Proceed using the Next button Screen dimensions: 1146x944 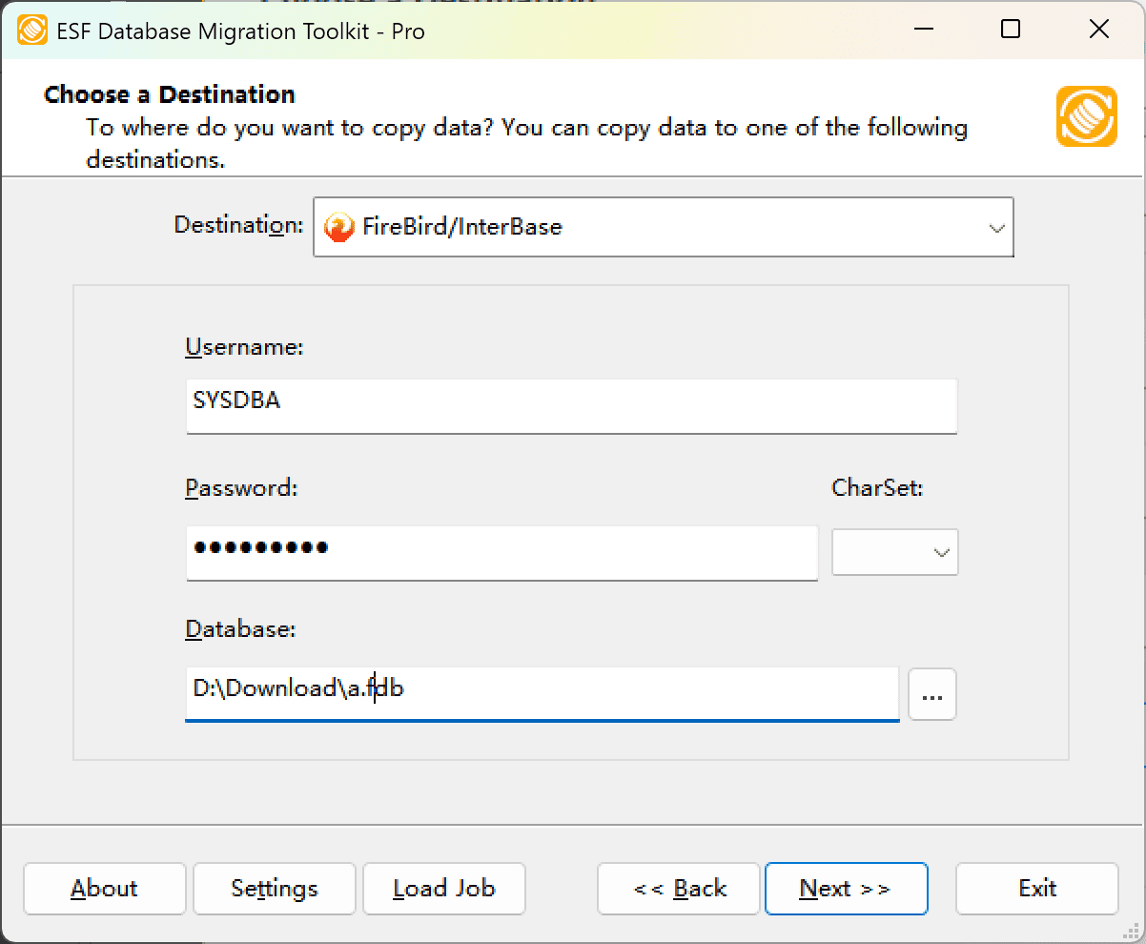846,888
